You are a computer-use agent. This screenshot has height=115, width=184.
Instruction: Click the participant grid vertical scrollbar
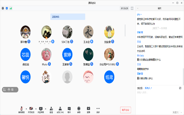pyautogui.click(x=125, y=31)
